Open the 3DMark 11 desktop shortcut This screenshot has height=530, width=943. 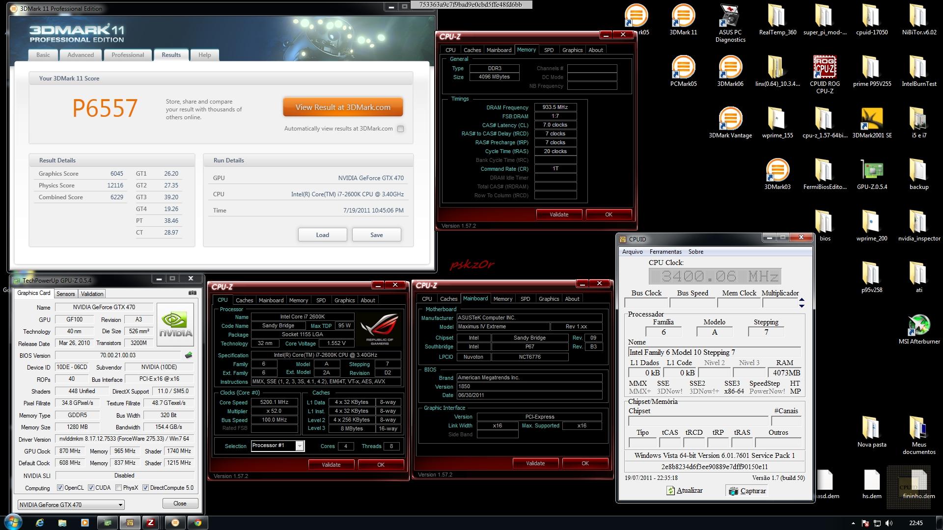tap(683, 20)
